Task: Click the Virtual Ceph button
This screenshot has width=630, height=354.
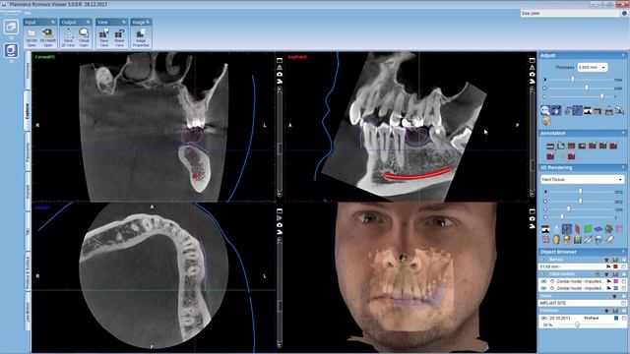Action: point(84,37)
